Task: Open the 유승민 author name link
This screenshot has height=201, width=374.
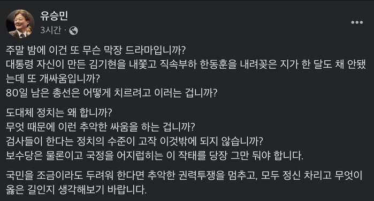Action: [54, 15]
